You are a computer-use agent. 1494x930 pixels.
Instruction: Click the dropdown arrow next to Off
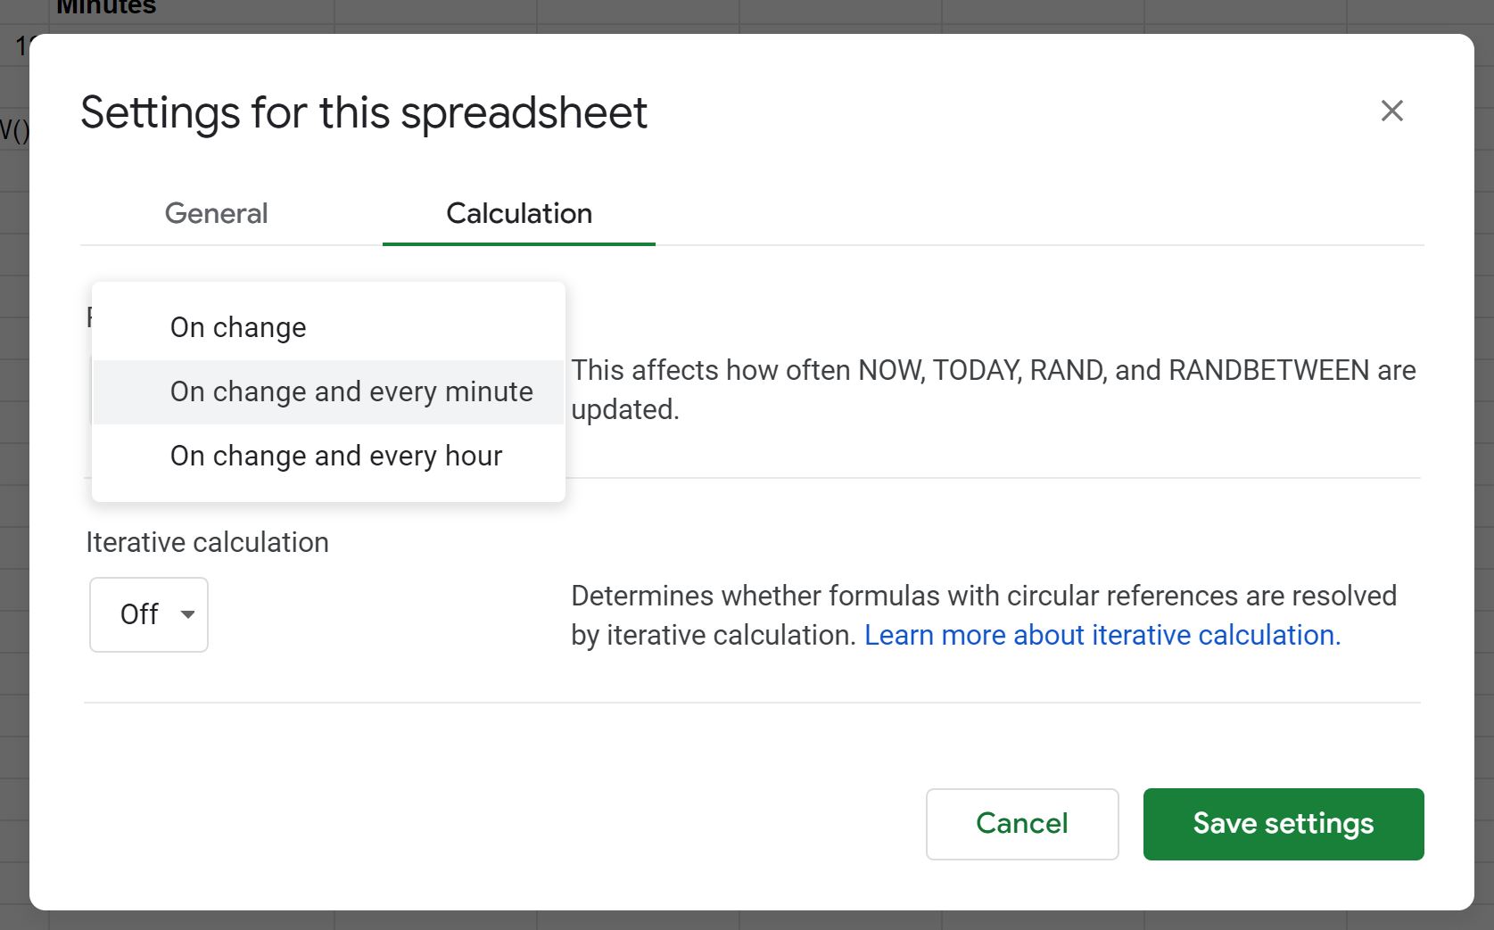pos(187,614)
